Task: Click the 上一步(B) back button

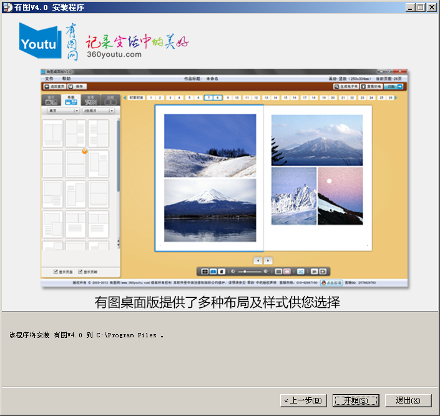Action: click(x=303, y=400)
